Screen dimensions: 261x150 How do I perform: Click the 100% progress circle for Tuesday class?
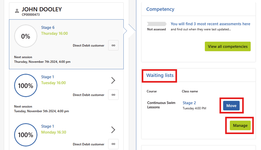pyautogui.click(x=26, y=85)
